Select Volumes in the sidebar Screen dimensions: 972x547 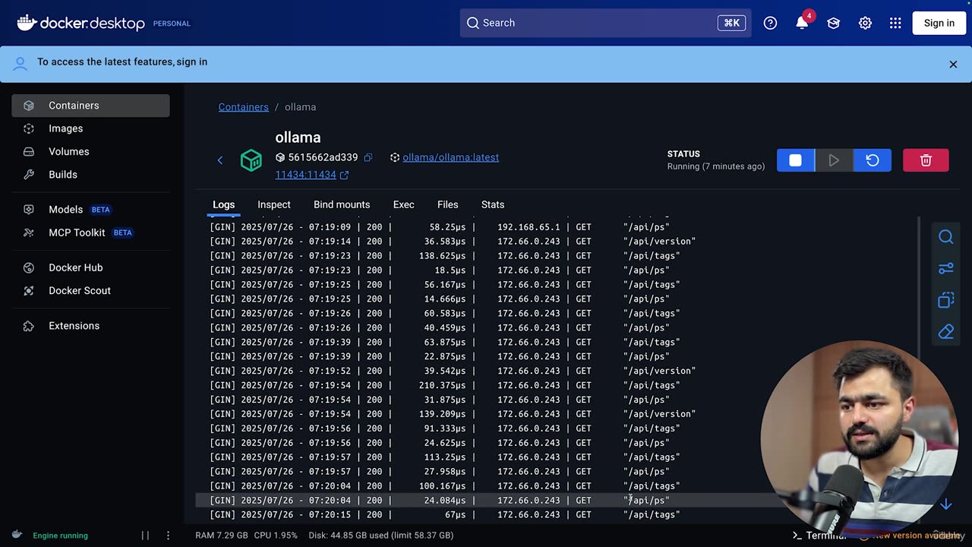[x=90, y=151]
